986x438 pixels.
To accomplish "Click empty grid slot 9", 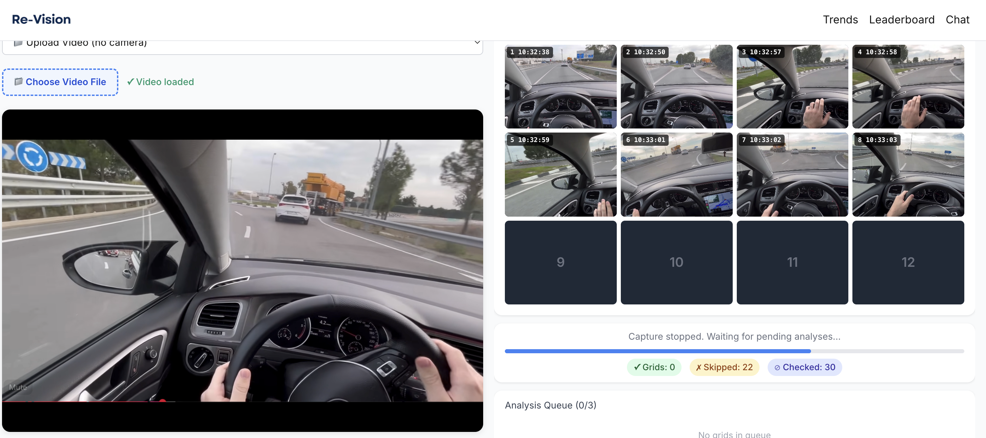I will [x=560, y=262].
